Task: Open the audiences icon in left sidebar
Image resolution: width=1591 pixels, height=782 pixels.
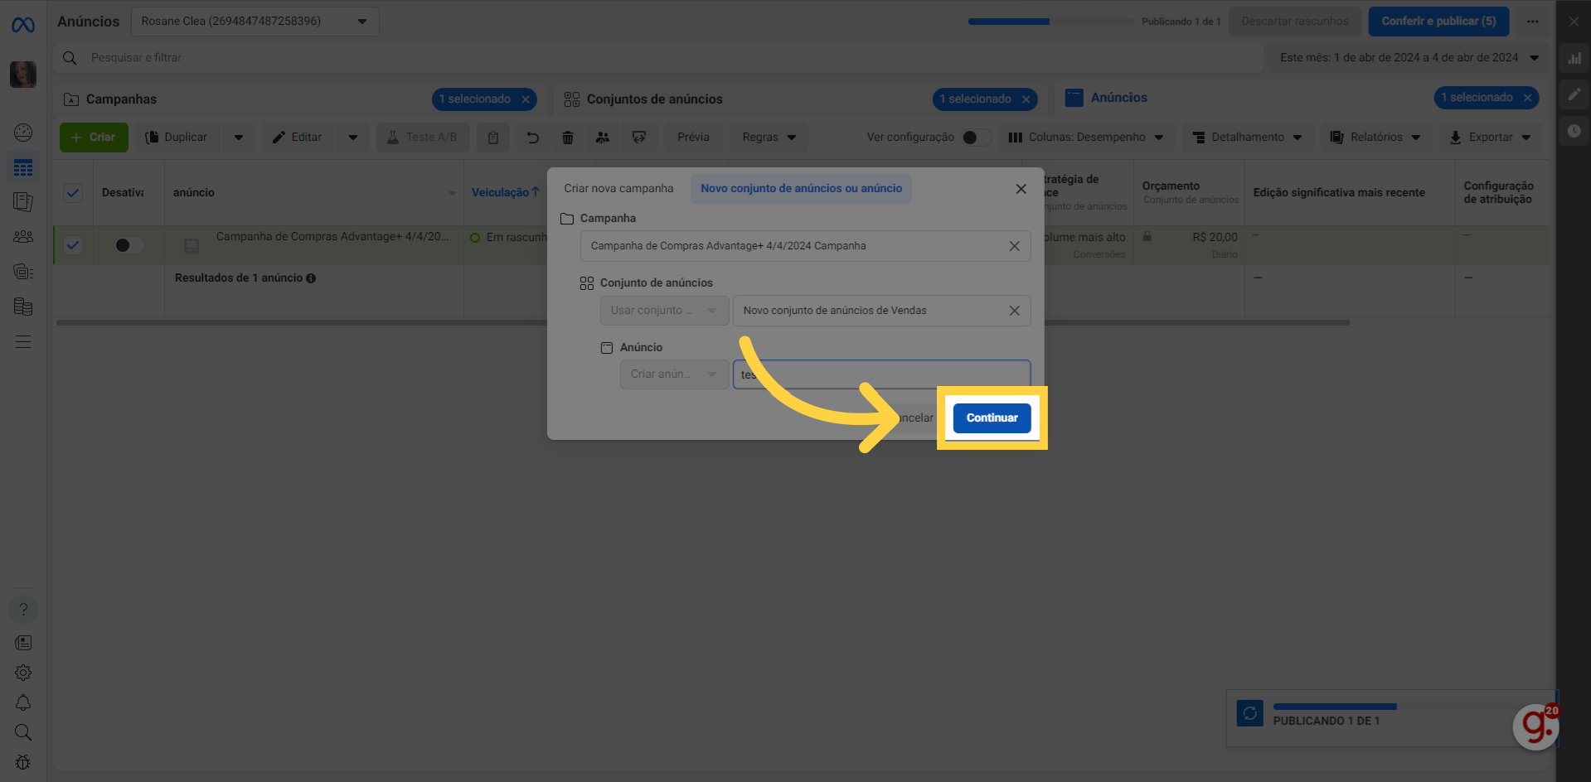Action: tap(23, 237)
